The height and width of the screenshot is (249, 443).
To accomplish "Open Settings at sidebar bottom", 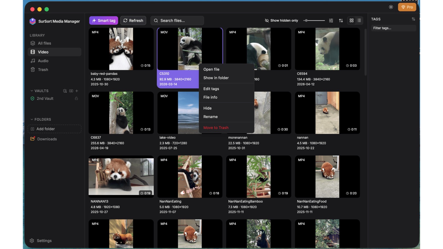I will 41,241.
